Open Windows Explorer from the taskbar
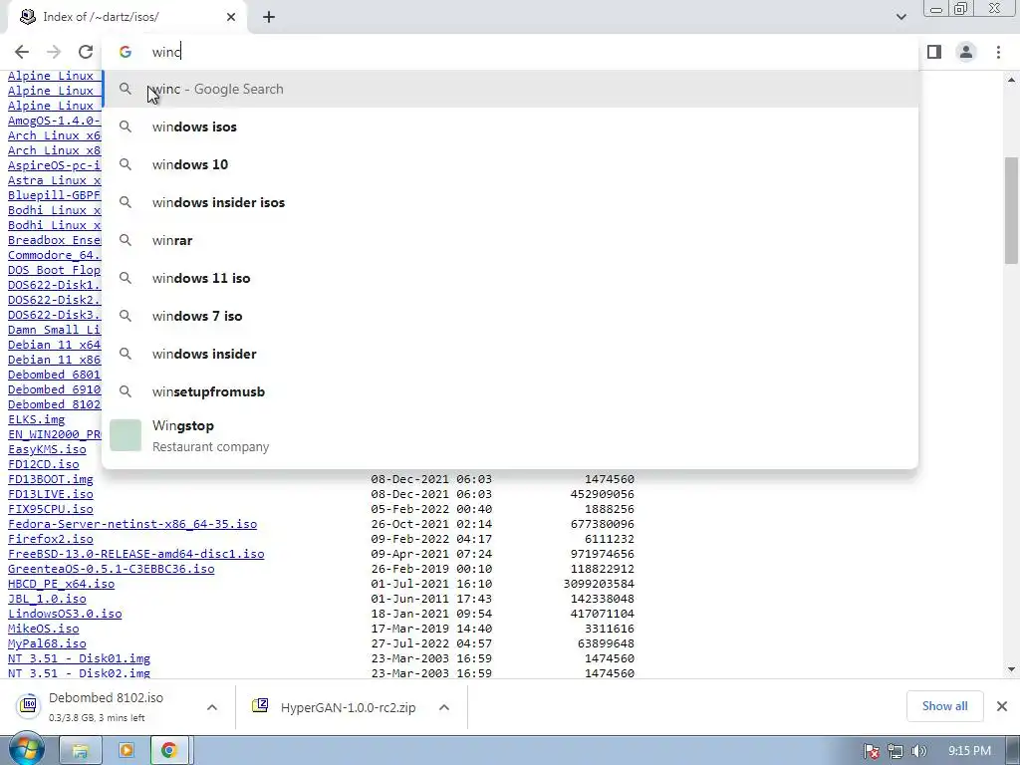This screenshot has height=765, width=1020. (80, 751)
